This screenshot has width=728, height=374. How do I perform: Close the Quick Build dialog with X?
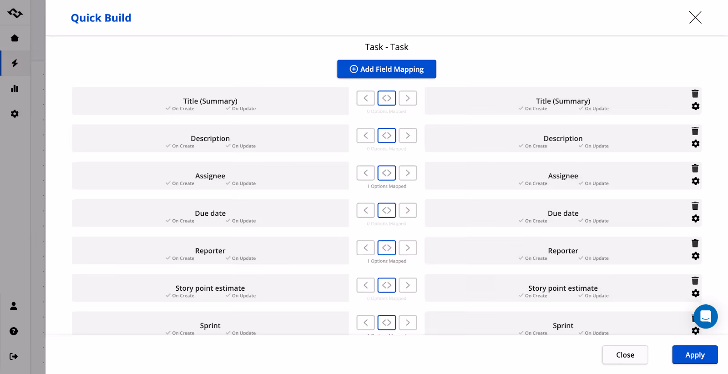click(x=695, y=18)
